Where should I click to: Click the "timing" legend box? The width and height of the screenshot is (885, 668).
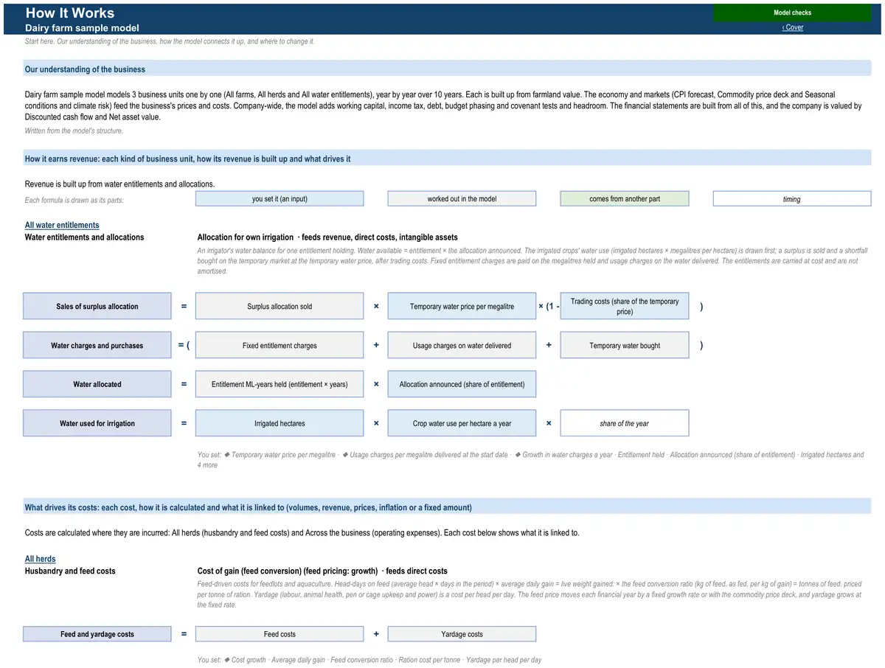[x=792, y=198]
